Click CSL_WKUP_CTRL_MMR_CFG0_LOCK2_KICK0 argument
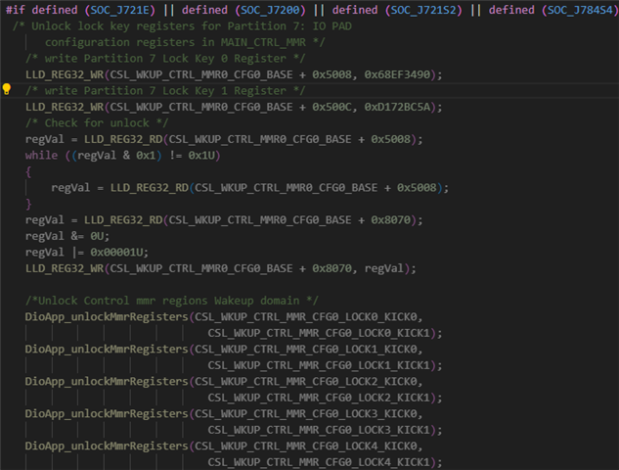Screen dimensions: 619x470 click(x=305, y=382)
